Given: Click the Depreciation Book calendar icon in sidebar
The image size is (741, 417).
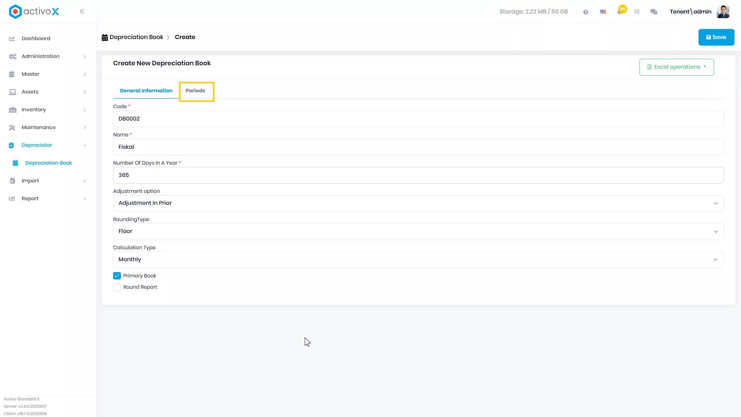Looking at the screenshot, I should click(x=15, y=163).
